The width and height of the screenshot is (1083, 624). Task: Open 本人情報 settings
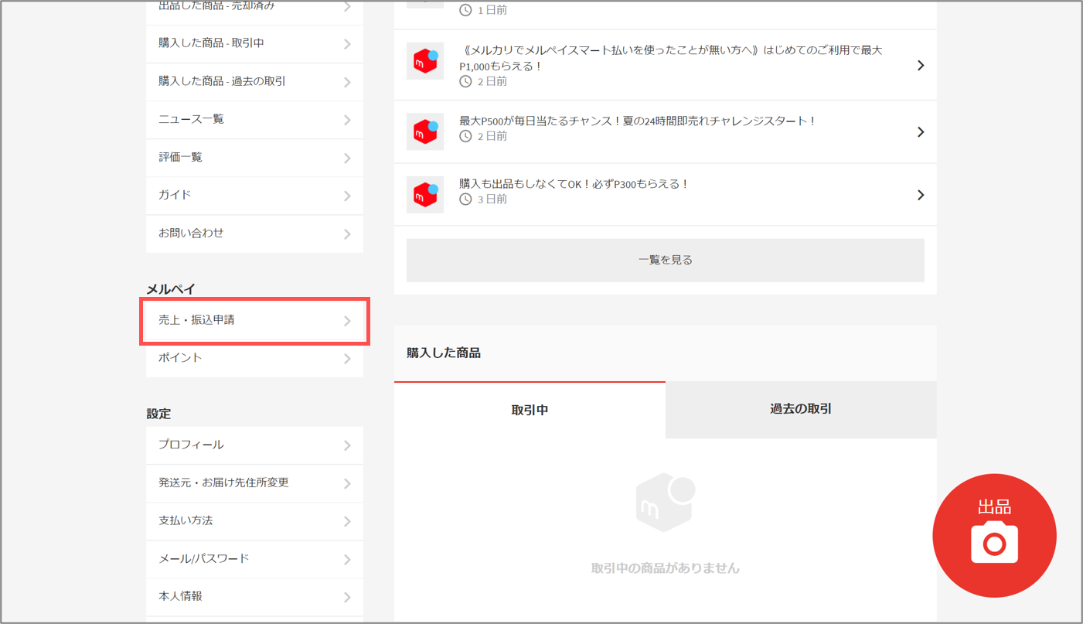254,597
